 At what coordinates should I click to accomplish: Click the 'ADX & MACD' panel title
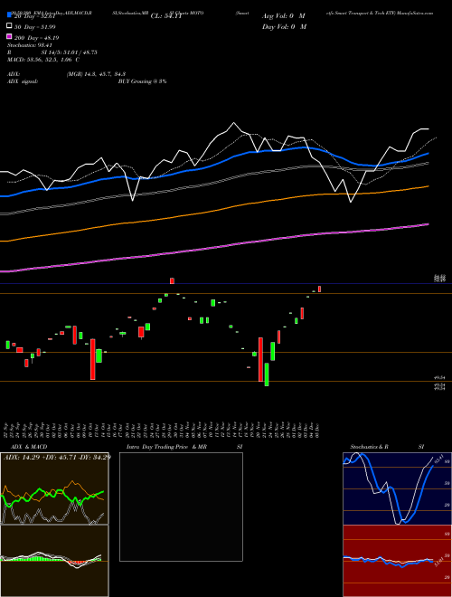(x=29, y=447)
